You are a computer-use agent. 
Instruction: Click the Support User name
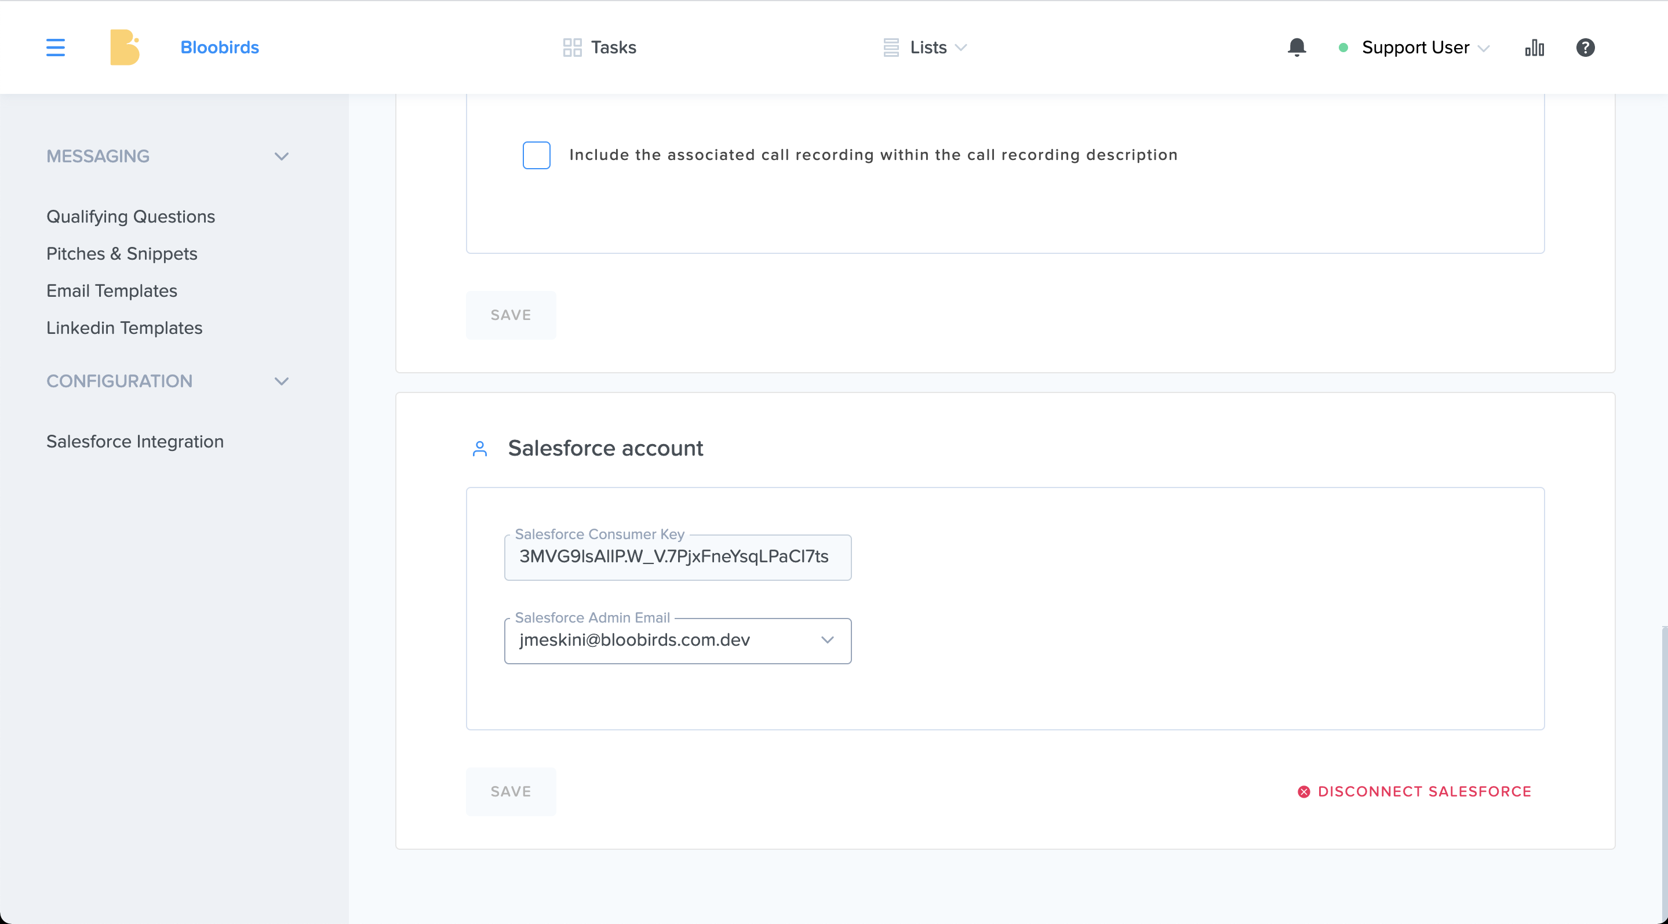[x=1415, y=48]
